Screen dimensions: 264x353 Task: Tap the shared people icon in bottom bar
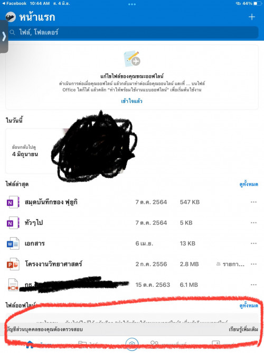click(x=154, y=344)
